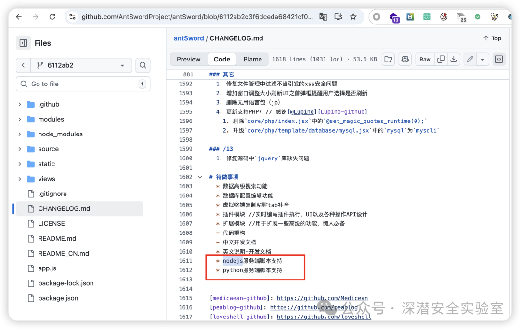
Task: Bookmark this page with the star
Action: tap(353, 17)
